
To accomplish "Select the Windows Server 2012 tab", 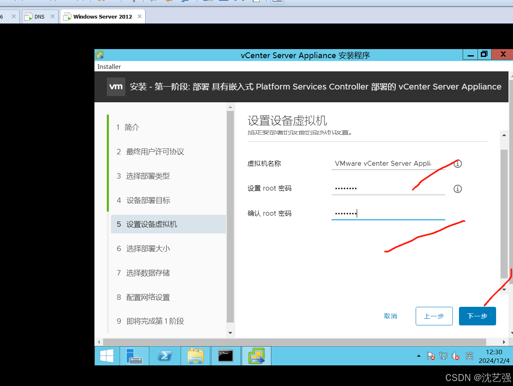I will pyautogui.click(x=103, y=16).
